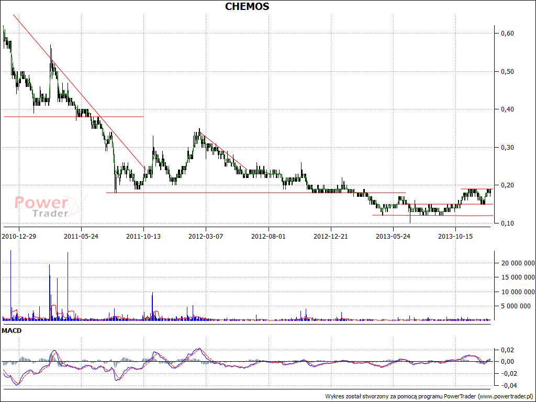Click the 5 000 000 volume axis label
Viewport: 536px width, 402px height.
pos(516,306)
